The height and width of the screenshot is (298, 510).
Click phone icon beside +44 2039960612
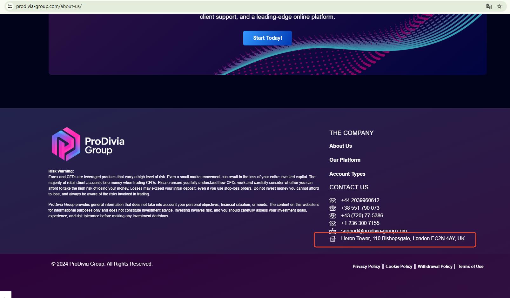click(x=332, y=200)
